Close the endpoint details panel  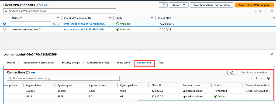point(272,55)
